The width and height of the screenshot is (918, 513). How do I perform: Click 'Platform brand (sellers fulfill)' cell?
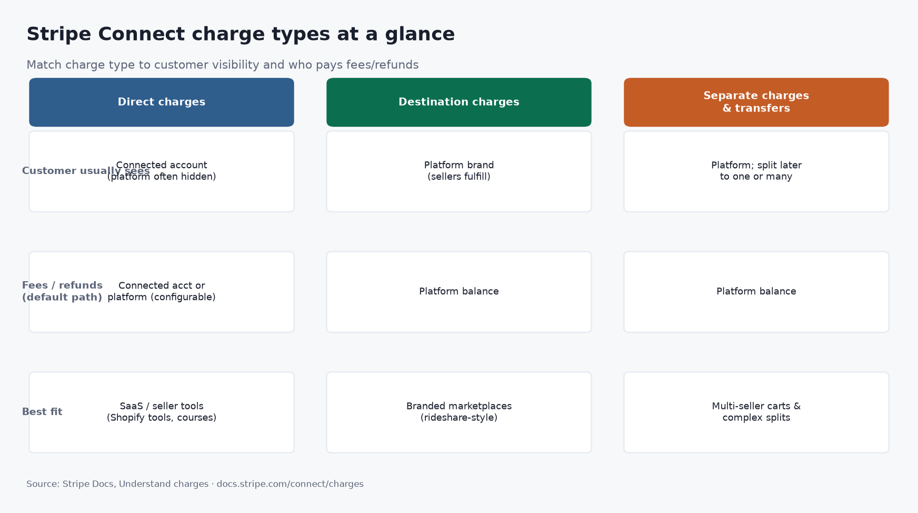tap(459, 171)
